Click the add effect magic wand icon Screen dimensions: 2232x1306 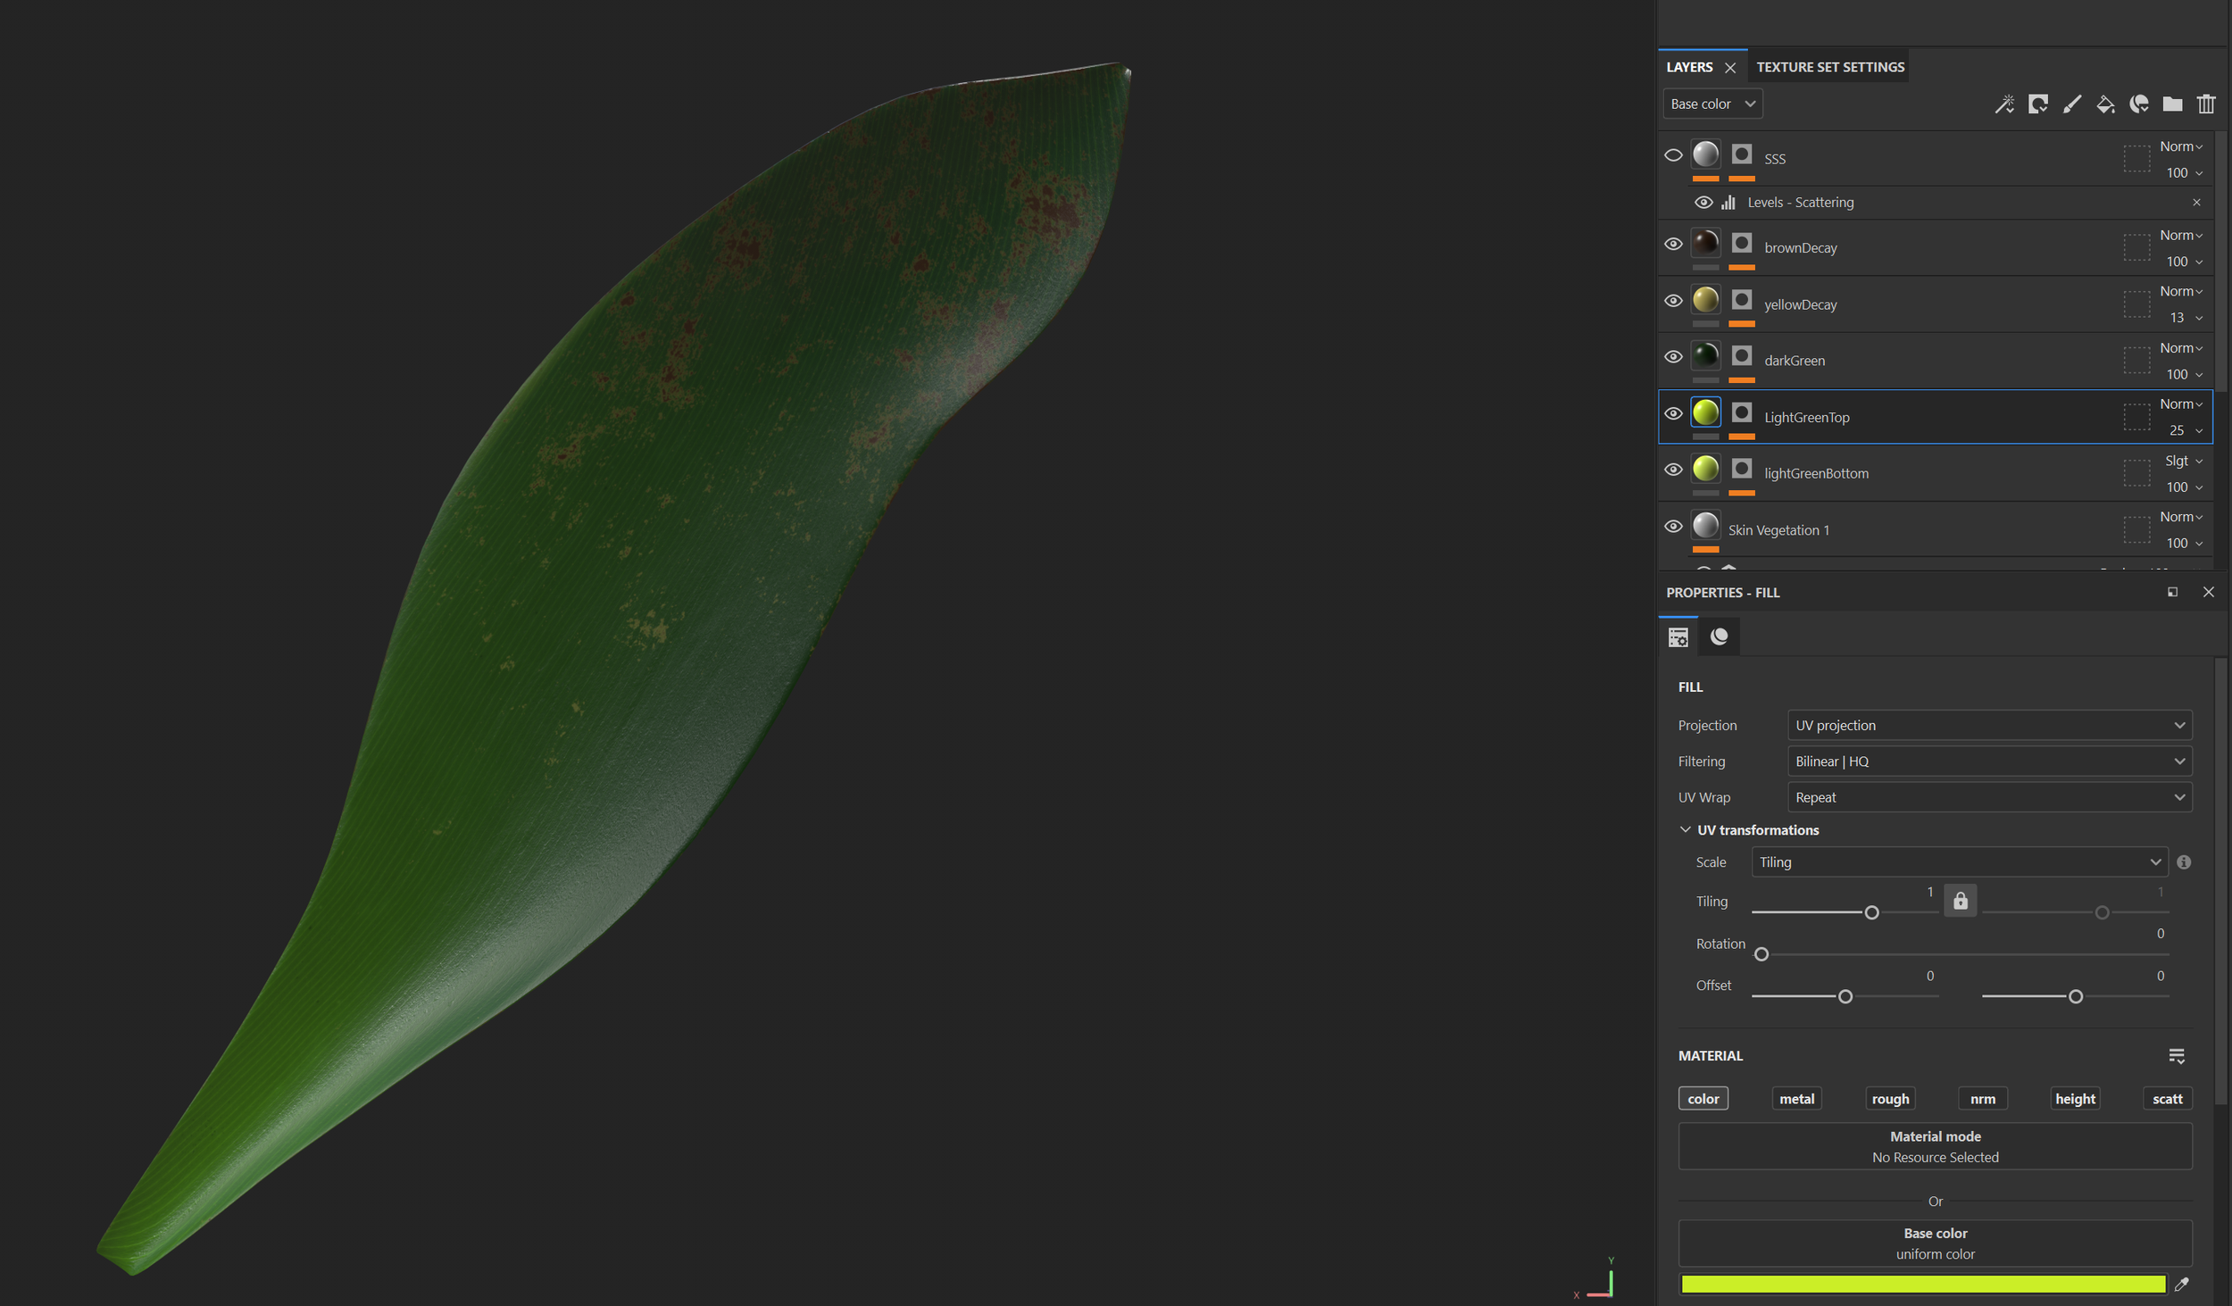(x=2004, y=104)
